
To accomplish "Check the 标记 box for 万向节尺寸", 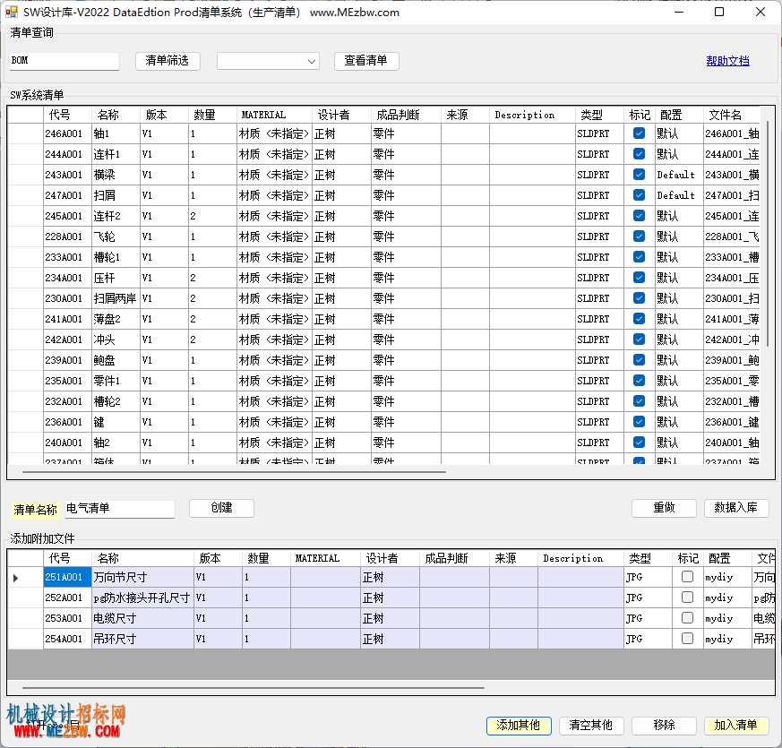I will click(687, 577).
